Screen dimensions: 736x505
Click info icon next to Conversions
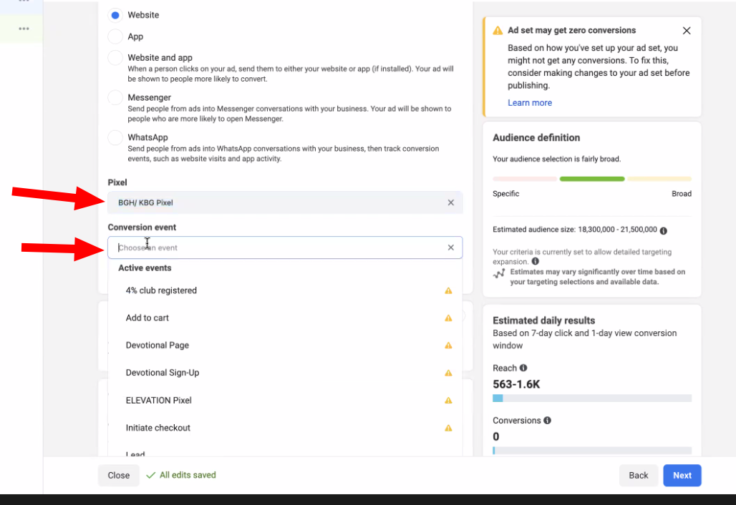pyautogui.click(x=547, y=421)
